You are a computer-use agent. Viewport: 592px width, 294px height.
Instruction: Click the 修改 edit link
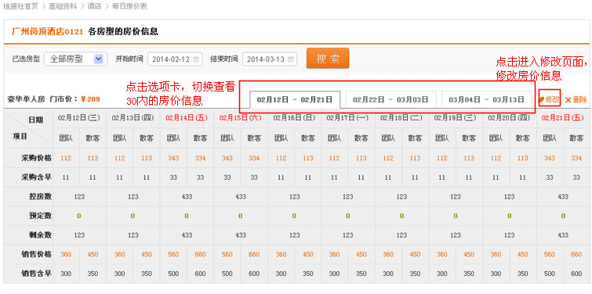(551, 100)
